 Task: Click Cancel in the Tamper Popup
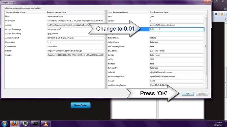pyautogui.click(x=202, y=94)
